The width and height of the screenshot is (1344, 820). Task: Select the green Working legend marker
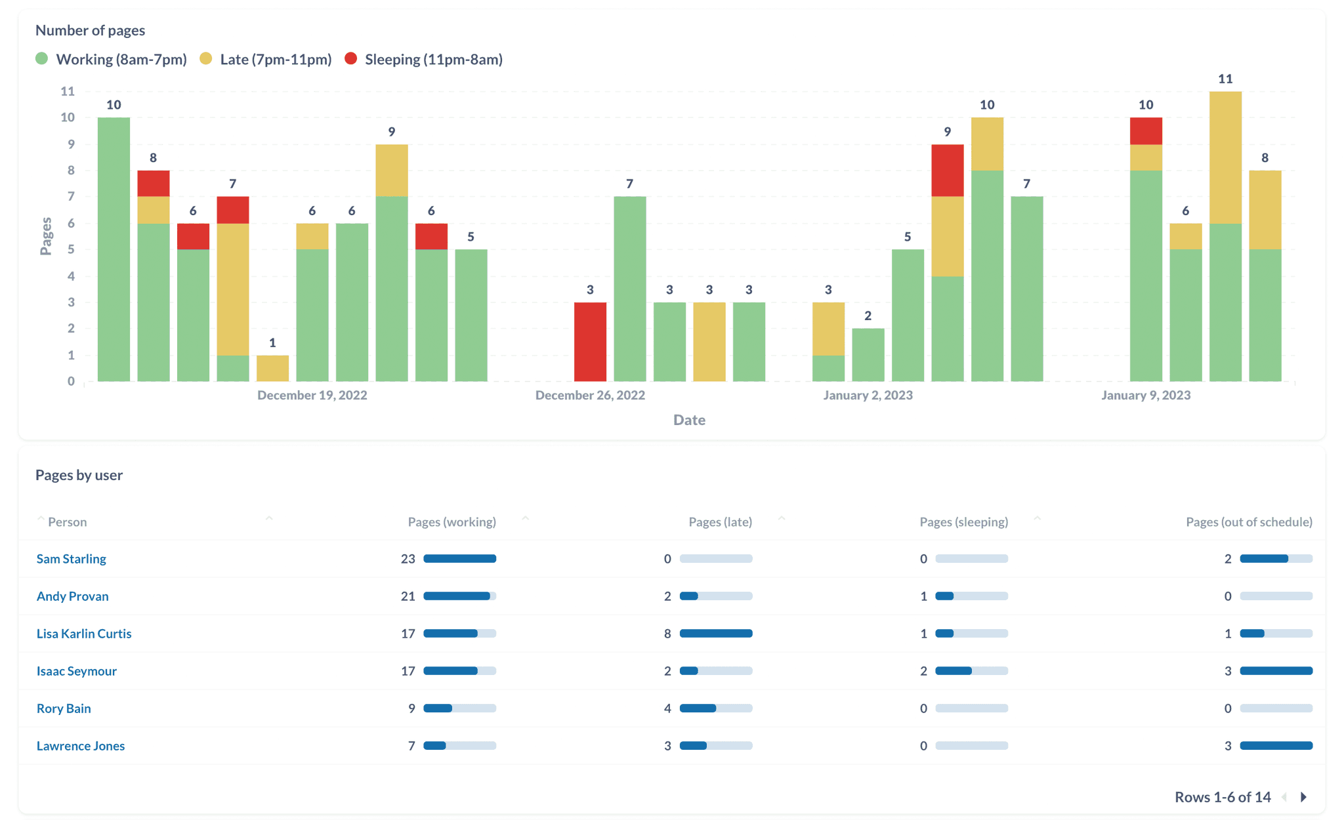click(x=42, y=58)
